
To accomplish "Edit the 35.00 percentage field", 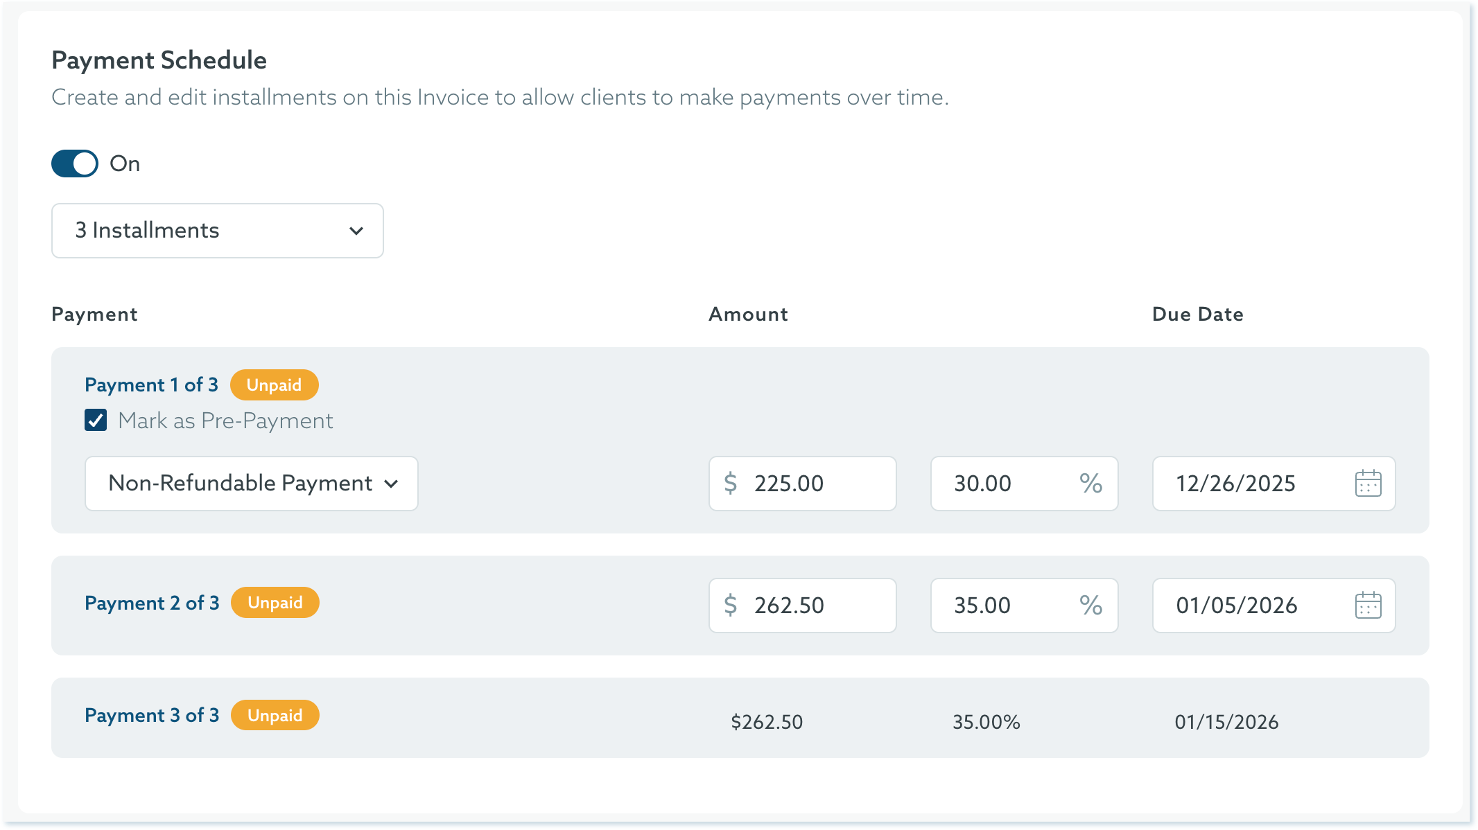I will coord(1005,606).
